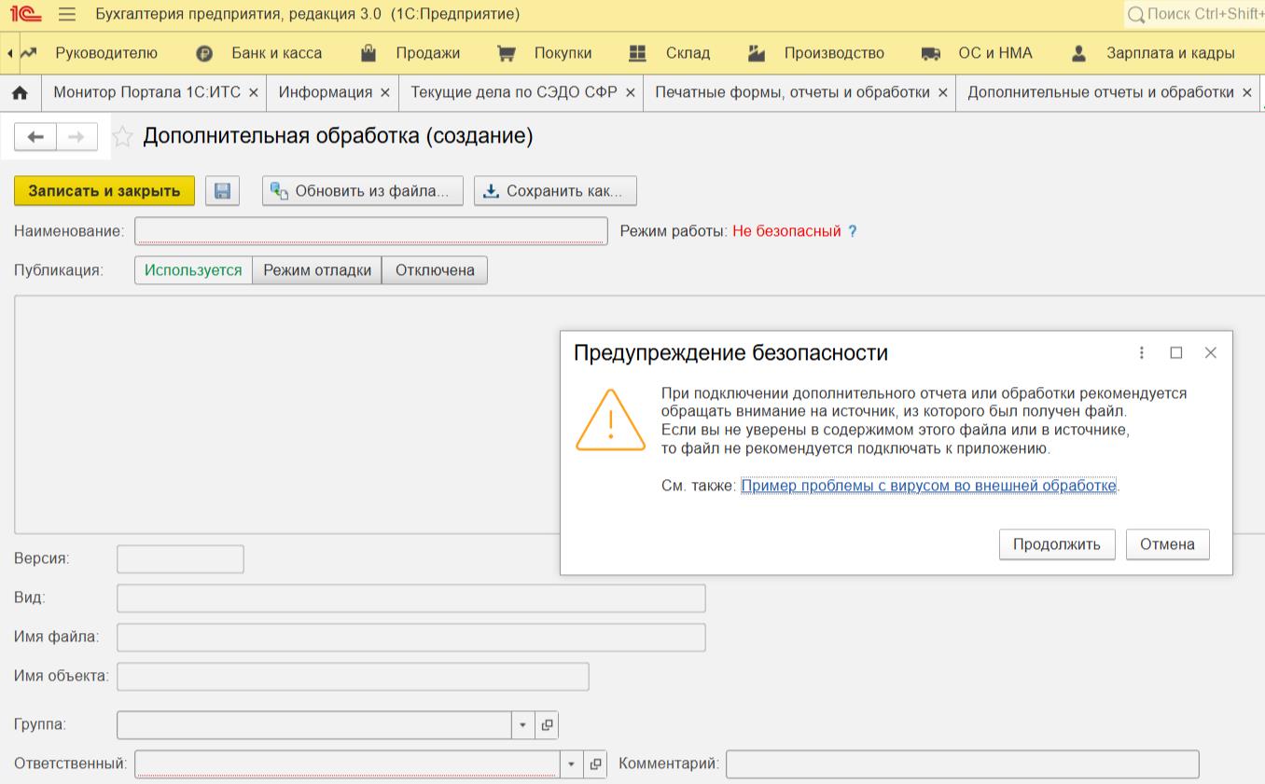Expand the Группа dropdown arrow
Image resolution: width=1265 pixels, height=784 pixels.
click(x=523, y=725)
